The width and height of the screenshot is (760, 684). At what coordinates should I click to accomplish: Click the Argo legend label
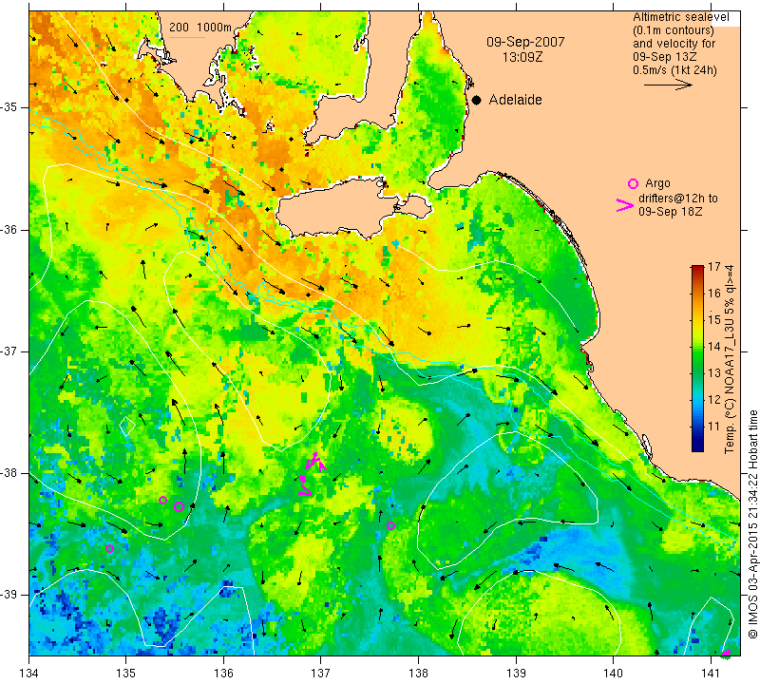[657, 183]
